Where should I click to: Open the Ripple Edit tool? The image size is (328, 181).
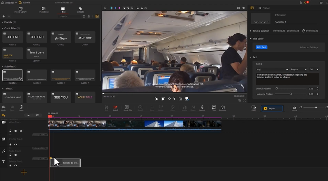coord(127,107)
